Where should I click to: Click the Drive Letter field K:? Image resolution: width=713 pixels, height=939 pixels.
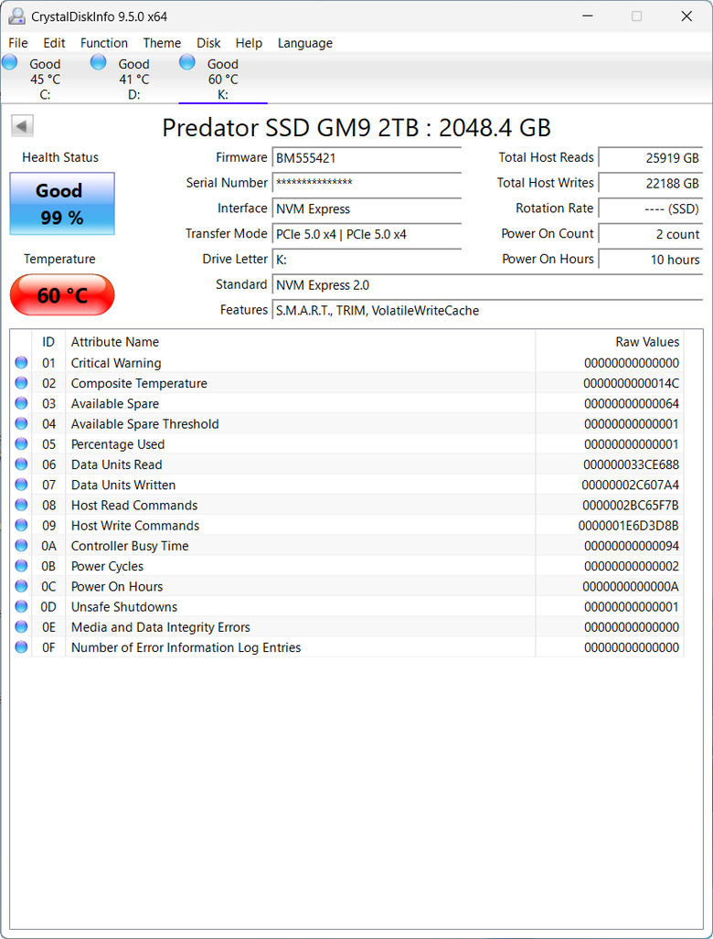coord(367,260)
